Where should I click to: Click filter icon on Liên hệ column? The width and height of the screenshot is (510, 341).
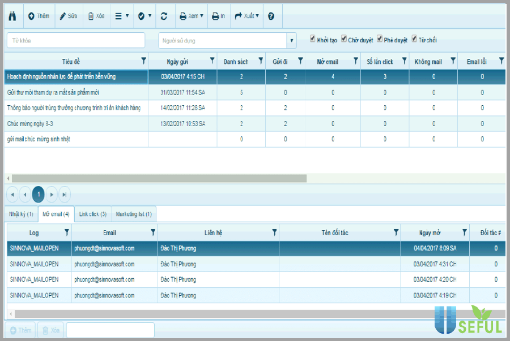[x=274, y=232]
